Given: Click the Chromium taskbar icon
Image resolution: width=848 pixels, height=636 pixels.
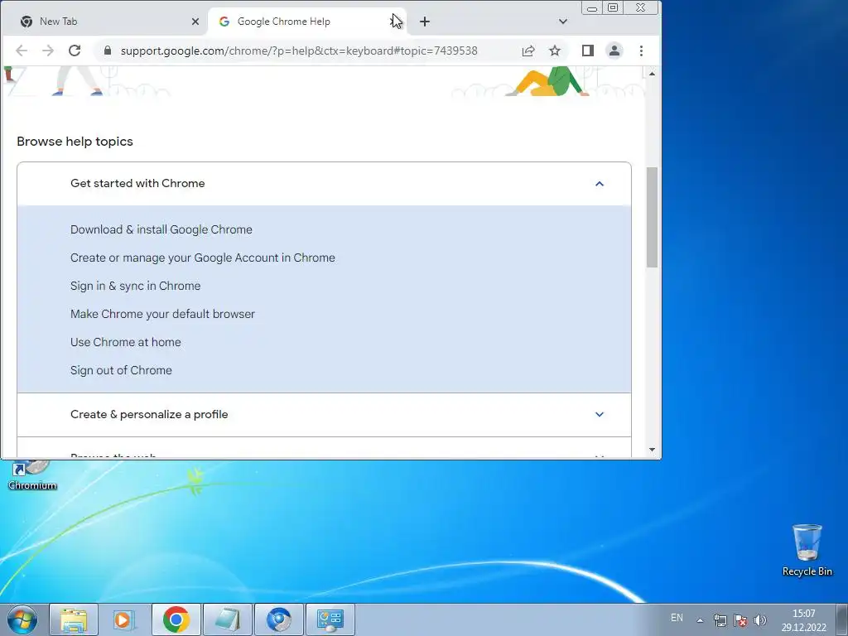Looking at the screenshot, I should pyautogui.click(x=279, y=619).
